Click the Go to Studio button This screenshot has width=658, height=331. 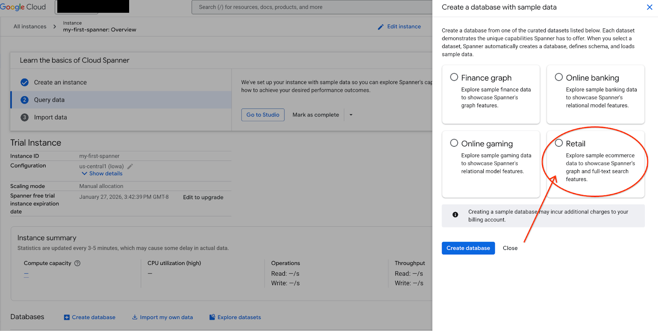pos(263,115)
